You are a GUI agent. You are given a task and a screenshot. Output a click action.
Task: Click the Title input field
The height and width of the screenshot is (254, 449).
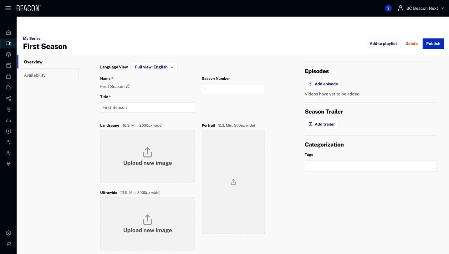coord(147,107)
